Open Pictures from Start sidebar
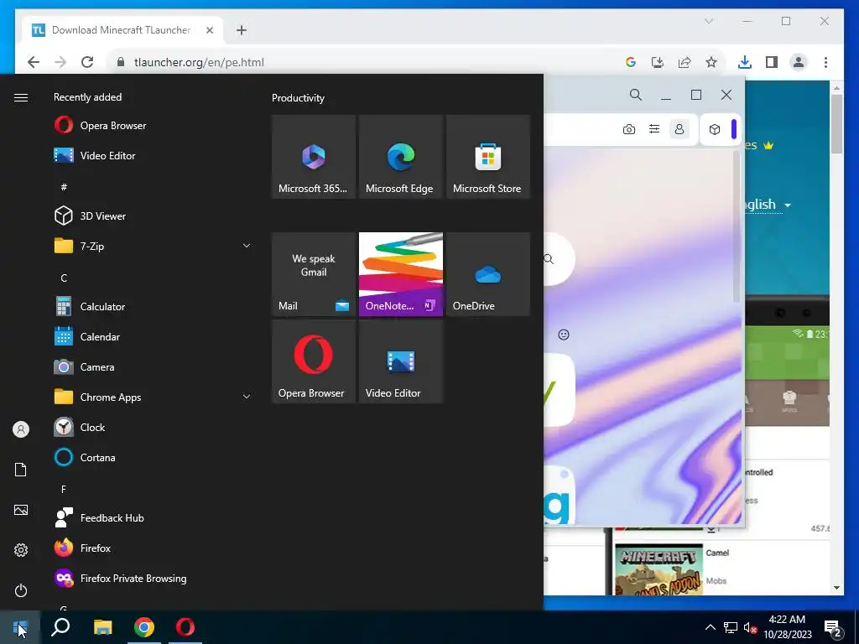The width and height of the screenshot is (859, 644). pos(21,510)
